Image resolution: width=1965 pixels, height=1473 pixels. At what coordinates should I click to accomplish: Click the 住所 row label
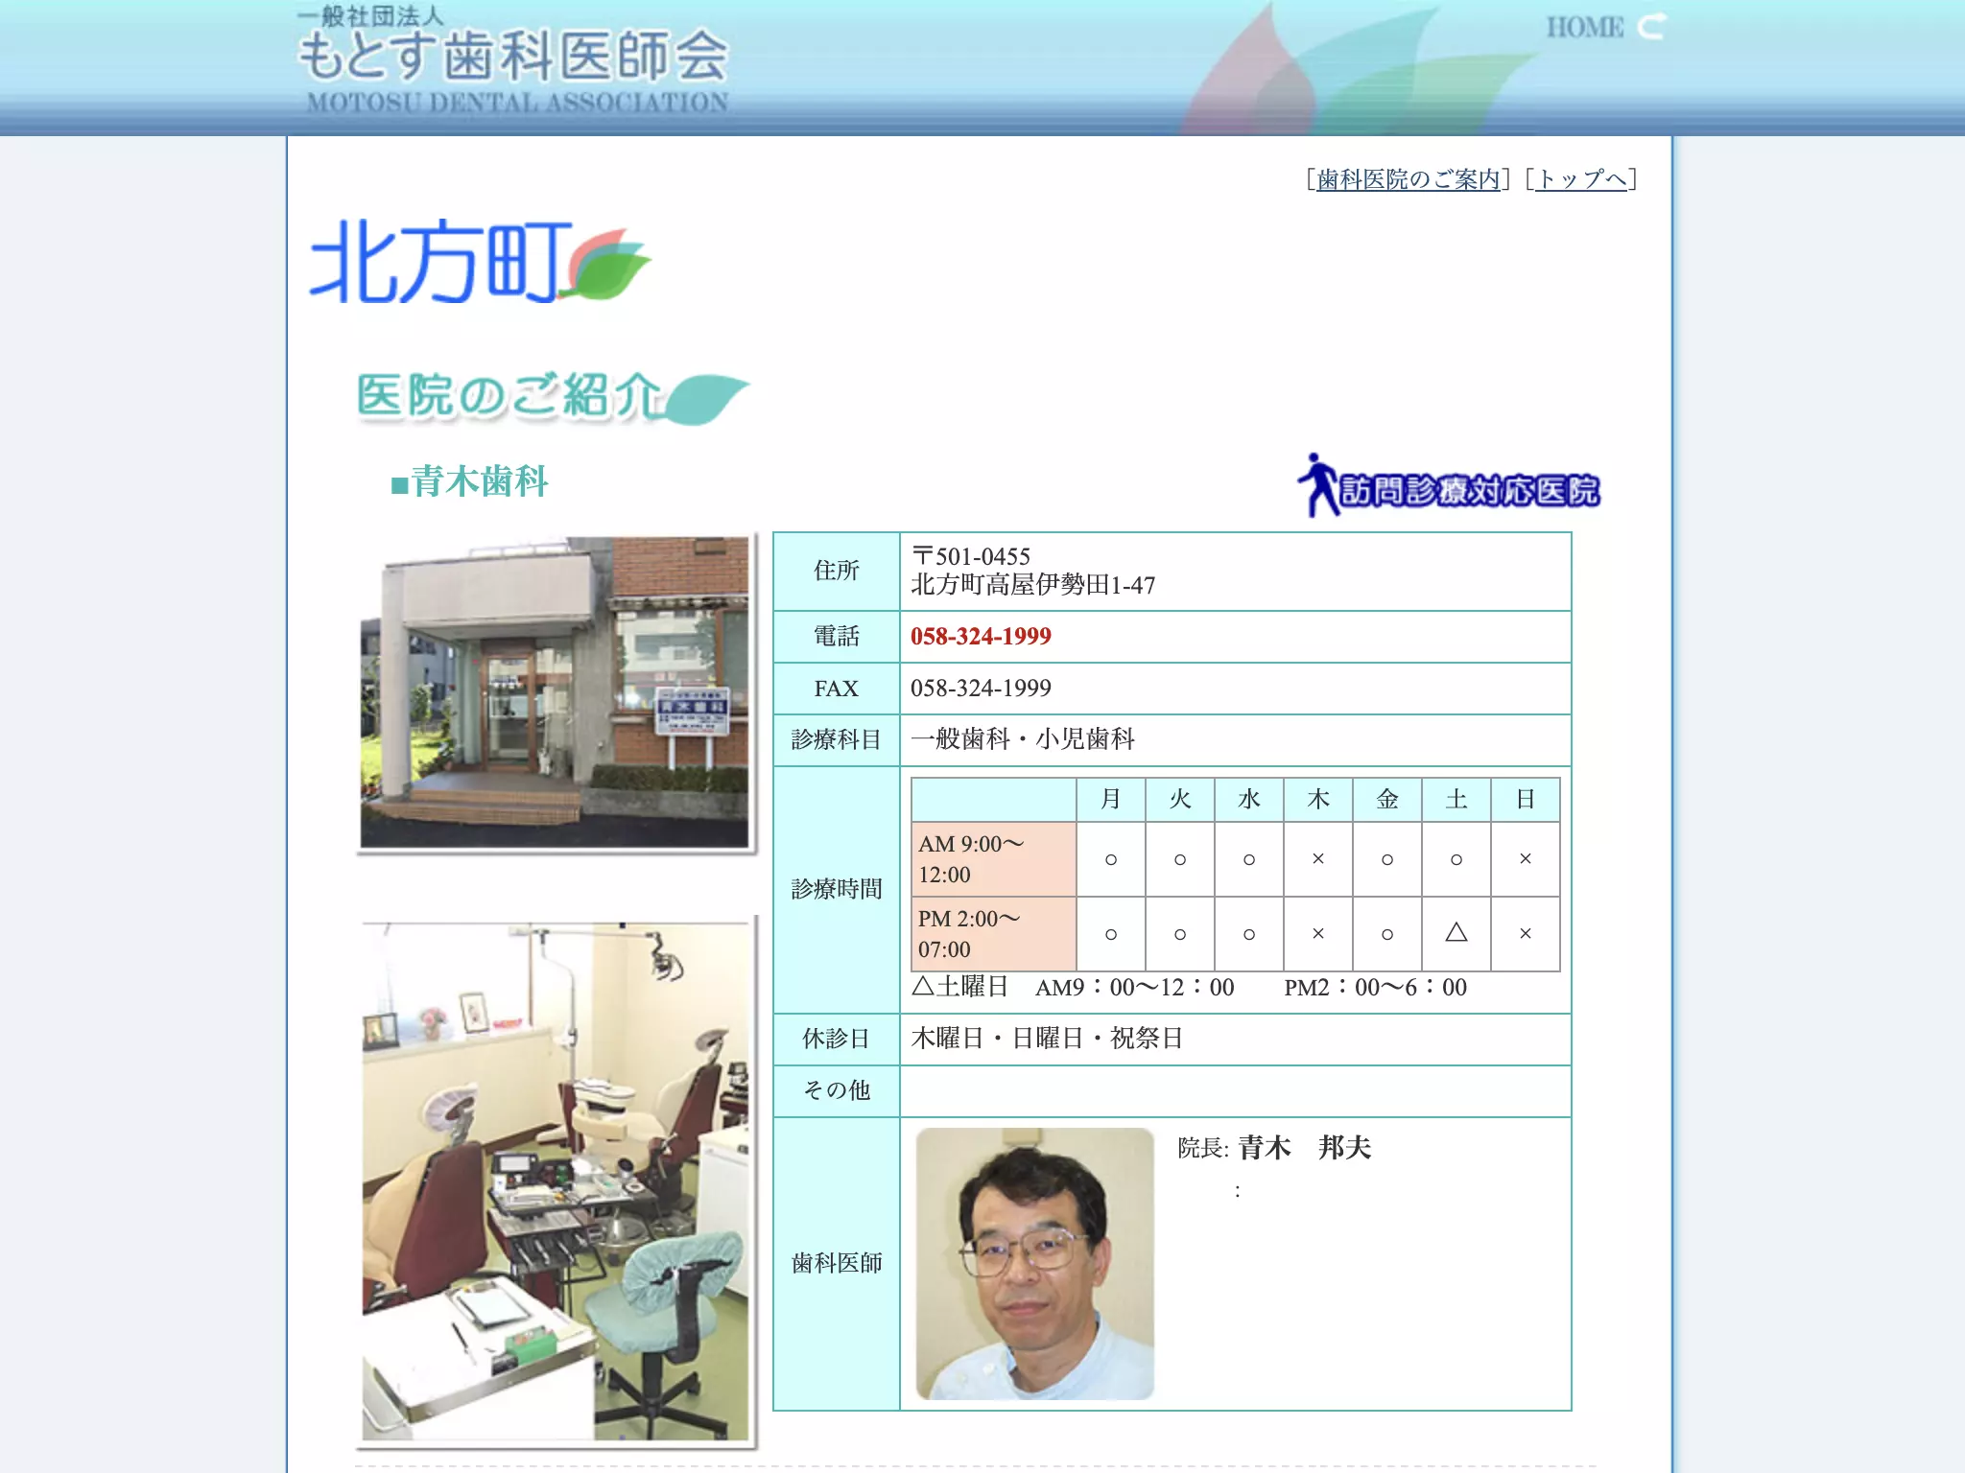tap(837, 571)
